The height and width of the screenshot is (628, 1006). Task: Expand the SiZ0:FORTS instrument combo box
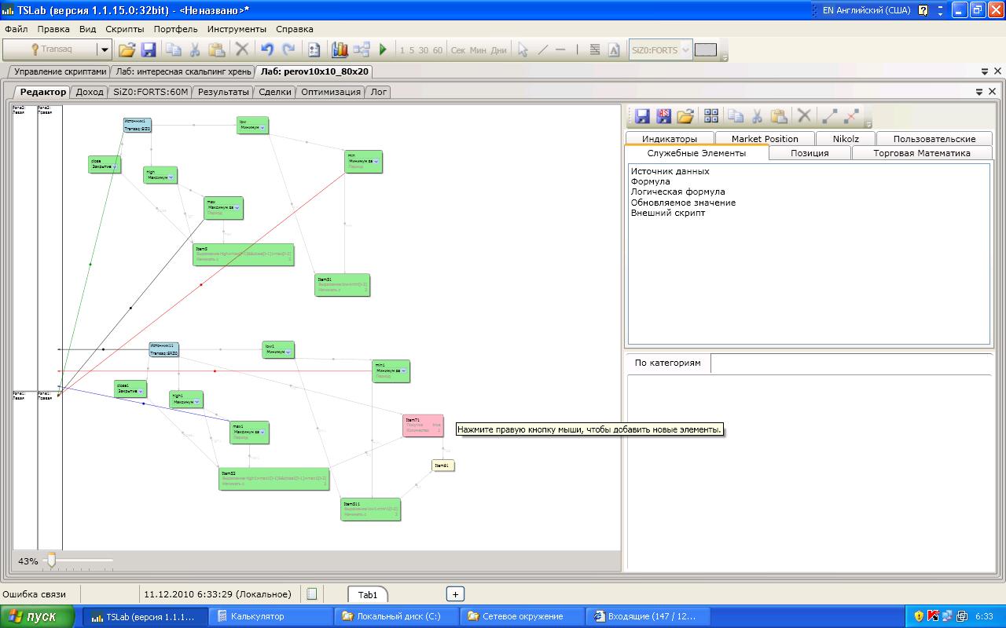coord(685,49)
